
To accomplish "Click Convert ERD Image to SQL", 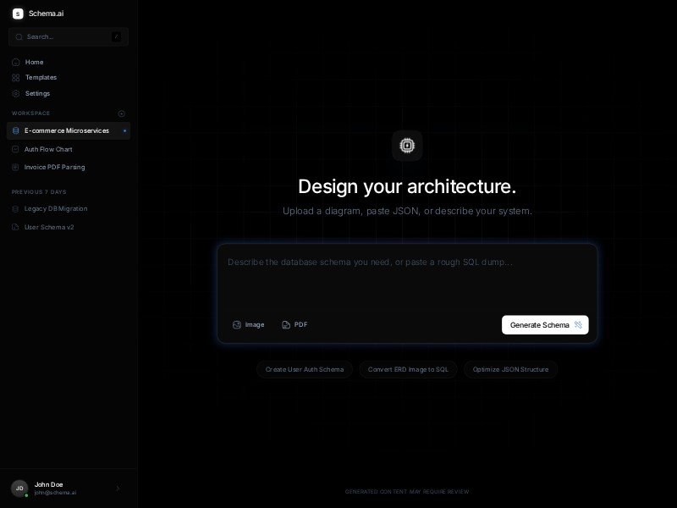I will tap(408, 369).
